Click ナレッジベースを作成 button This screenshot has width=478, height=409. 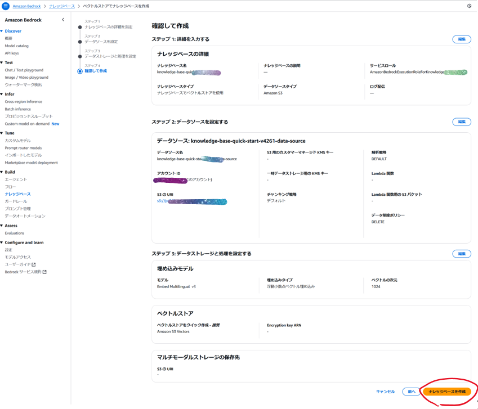click(447, 392)
